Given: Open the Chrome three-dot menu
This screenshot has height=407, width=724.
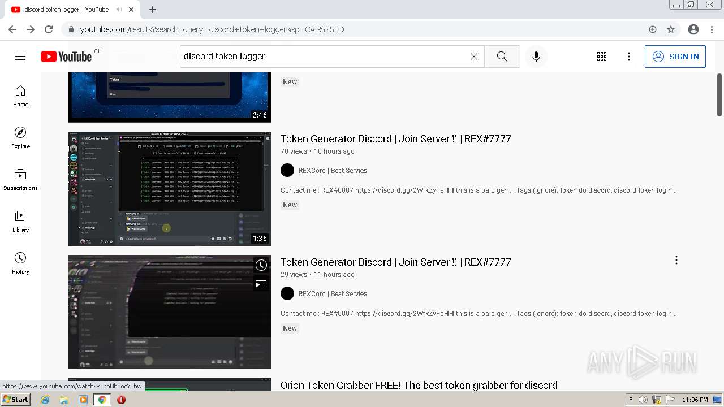Looking at the screenshot, I should click(x=712, y=29).
